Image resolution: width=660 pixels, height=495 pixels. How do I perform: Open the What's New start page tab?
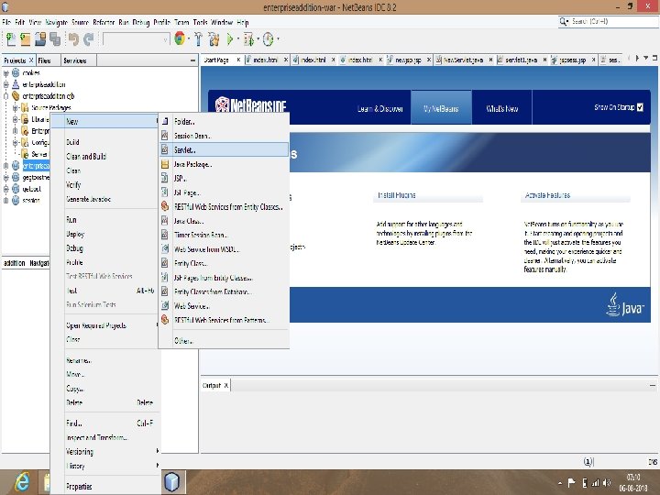pyautogui.click(x=501, y=108)
